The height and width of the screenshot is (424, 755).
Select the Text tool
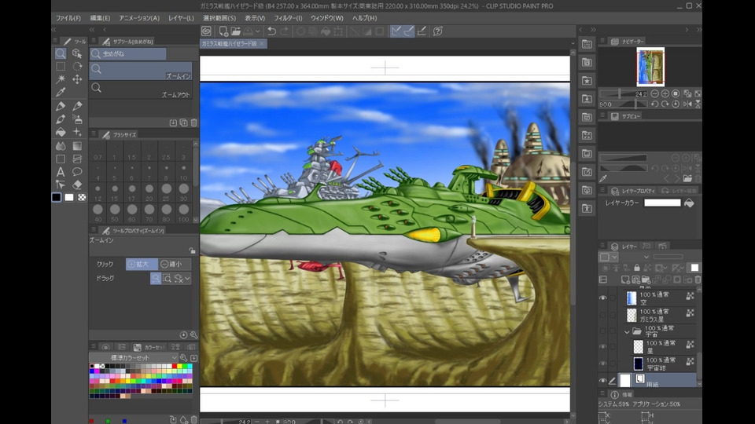click(61, 172)
